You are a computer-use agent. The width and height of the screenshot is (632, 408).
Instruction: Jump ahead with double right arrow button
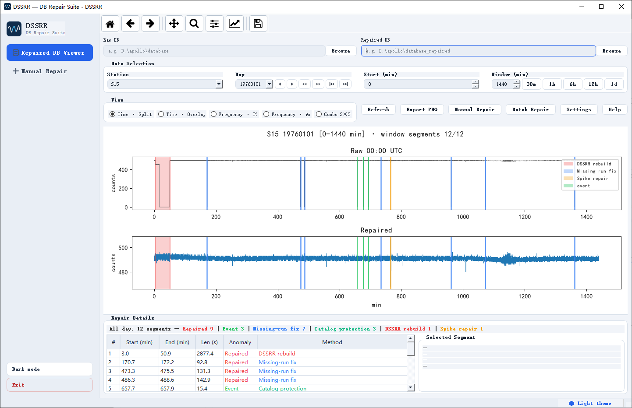coord(318,84)
